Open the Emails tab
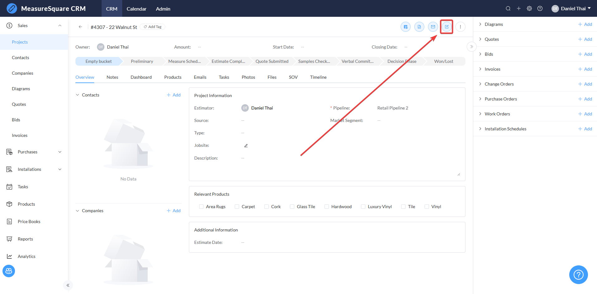 point(200,77)
